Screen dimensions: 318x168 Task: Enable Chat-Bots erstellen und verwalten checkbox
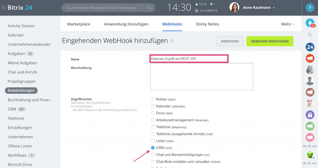(x=153, y=162)
